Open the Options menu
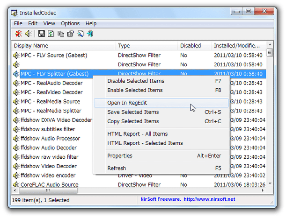This screenshot has height=218, width=286. coord(70,23)
